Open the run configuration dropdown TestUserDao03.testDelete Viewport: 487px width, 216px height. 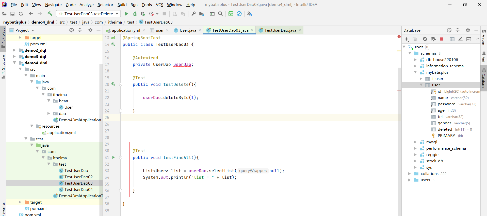(x=89, y=14)
